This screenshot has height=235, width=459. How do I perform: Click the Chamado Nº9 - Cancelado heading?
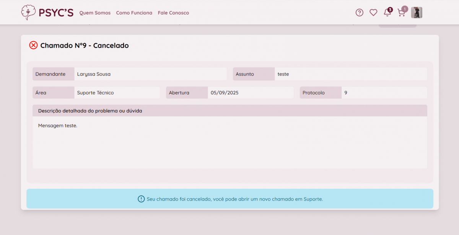(x=85, y=45)
